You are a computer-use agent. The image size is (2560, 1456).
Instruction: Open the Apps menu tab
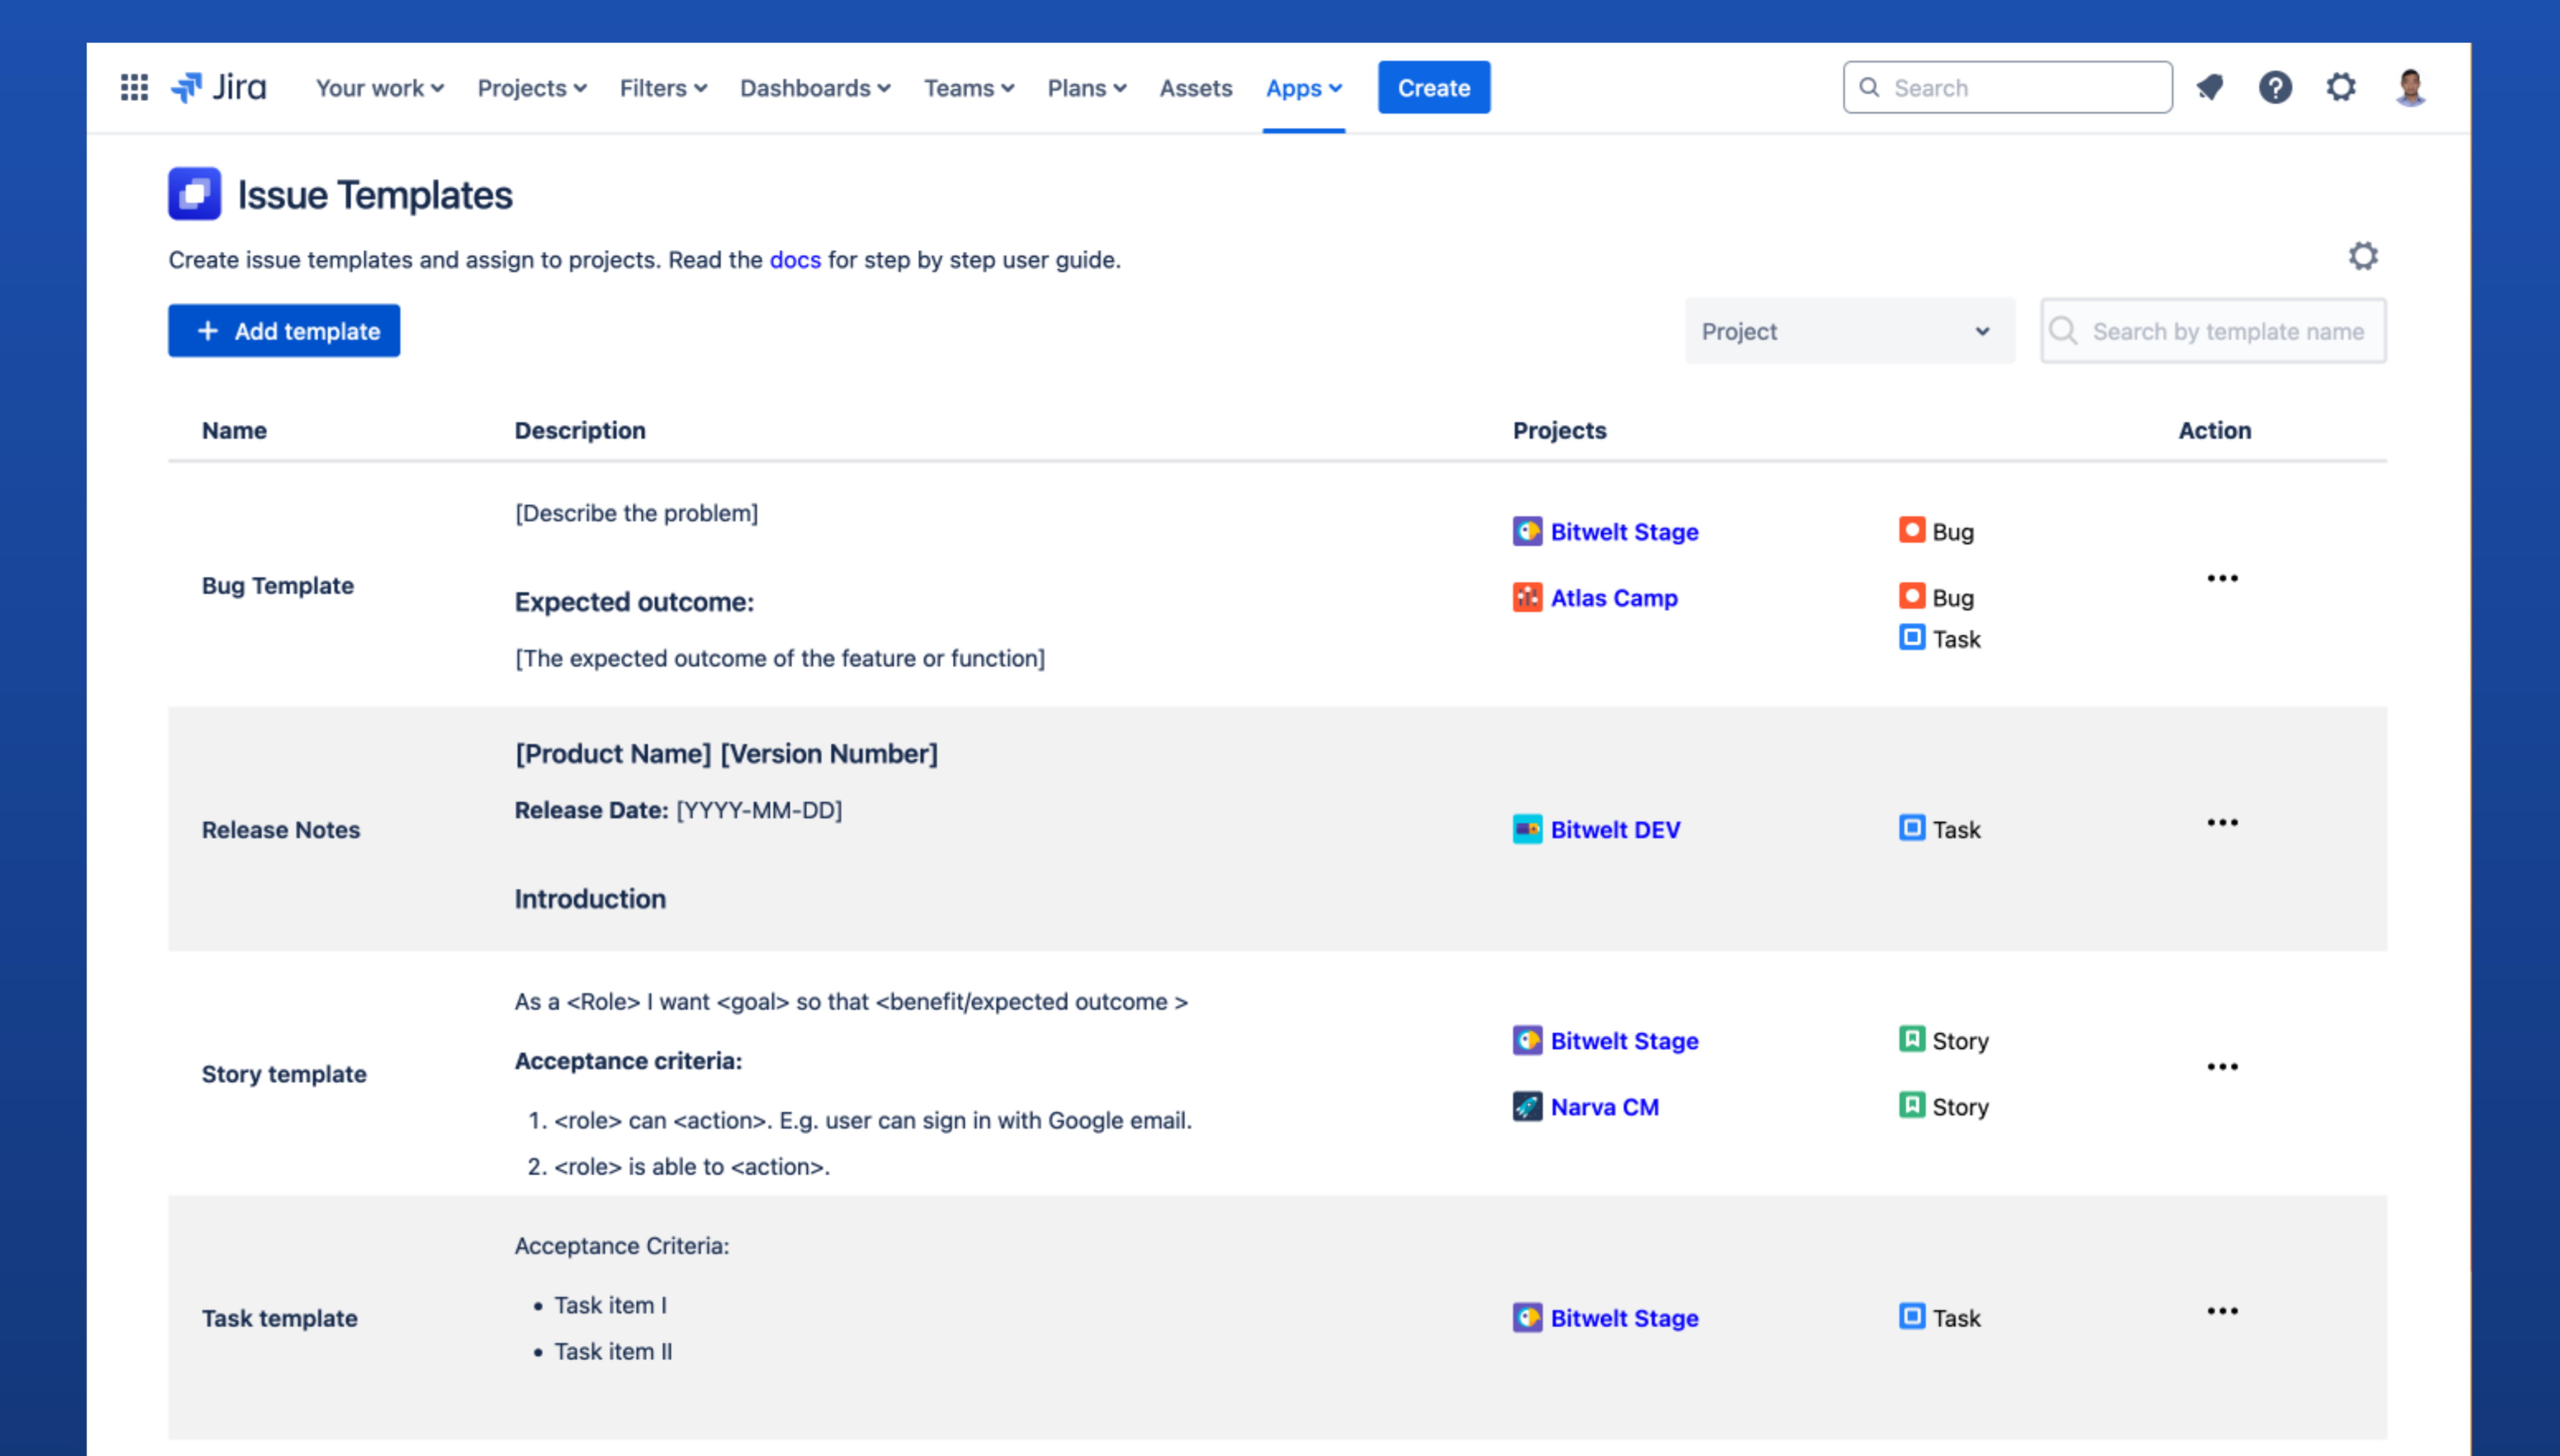pos(1302,88)
